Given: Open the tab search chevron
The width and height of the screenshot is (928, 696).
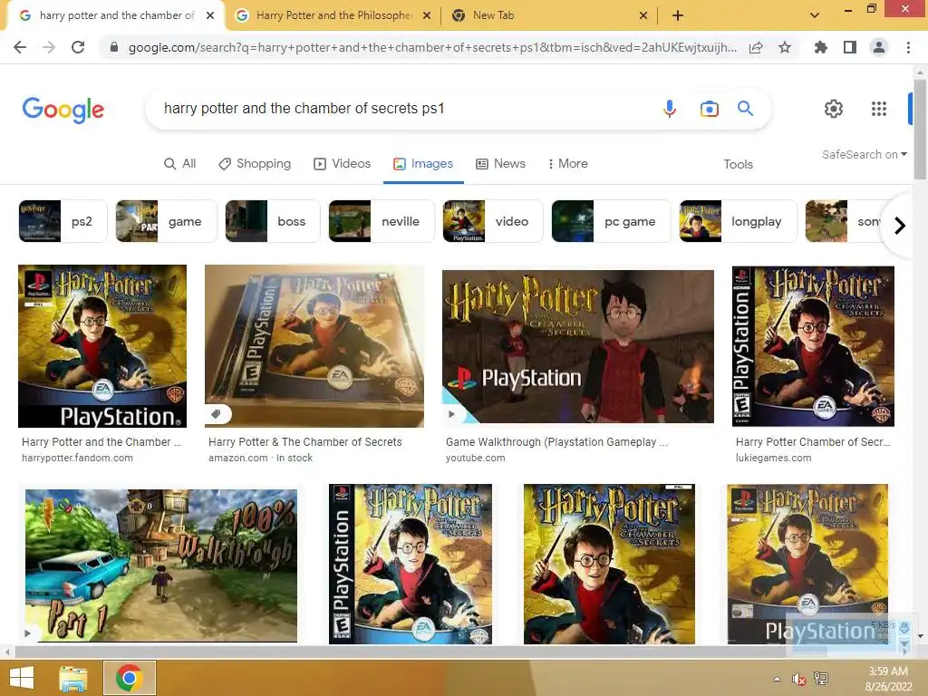Looking at the screenshot, I should coord(815,15).
